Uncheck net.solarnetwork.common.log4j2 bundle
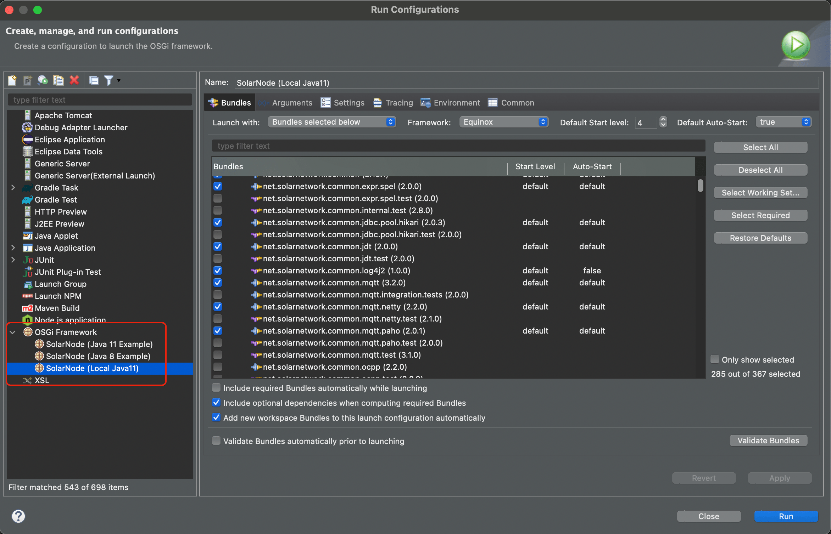Image resolution: width=831 pixels, height=534 pixels. (217, 270)
